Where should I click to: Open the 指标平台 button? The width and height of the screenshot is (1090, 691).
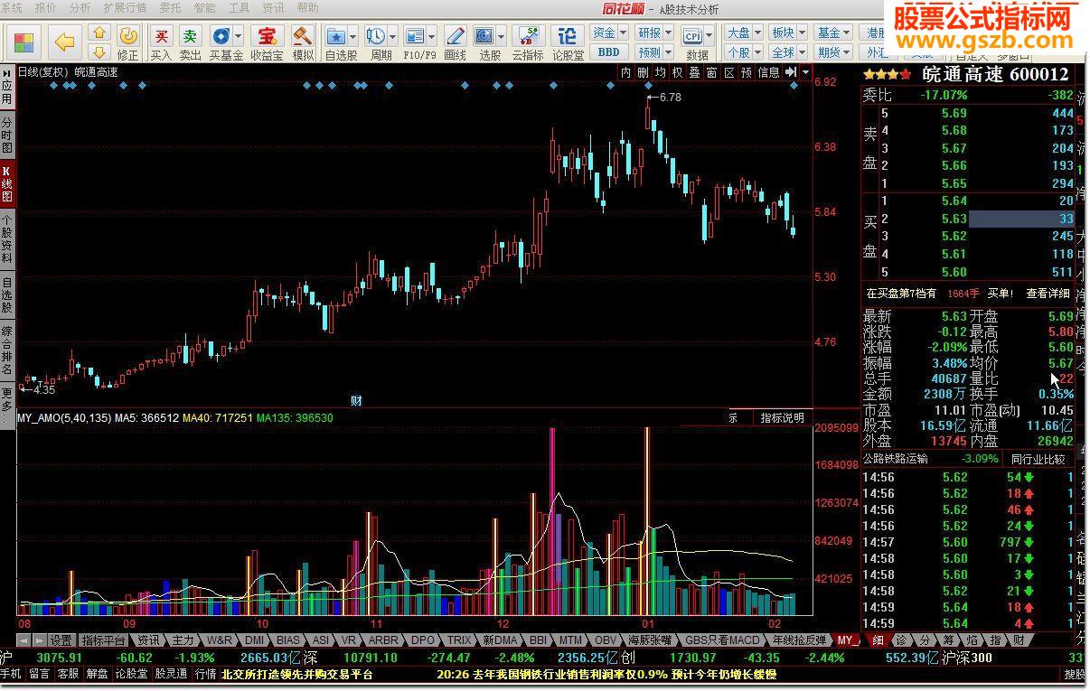pos(104,640)
